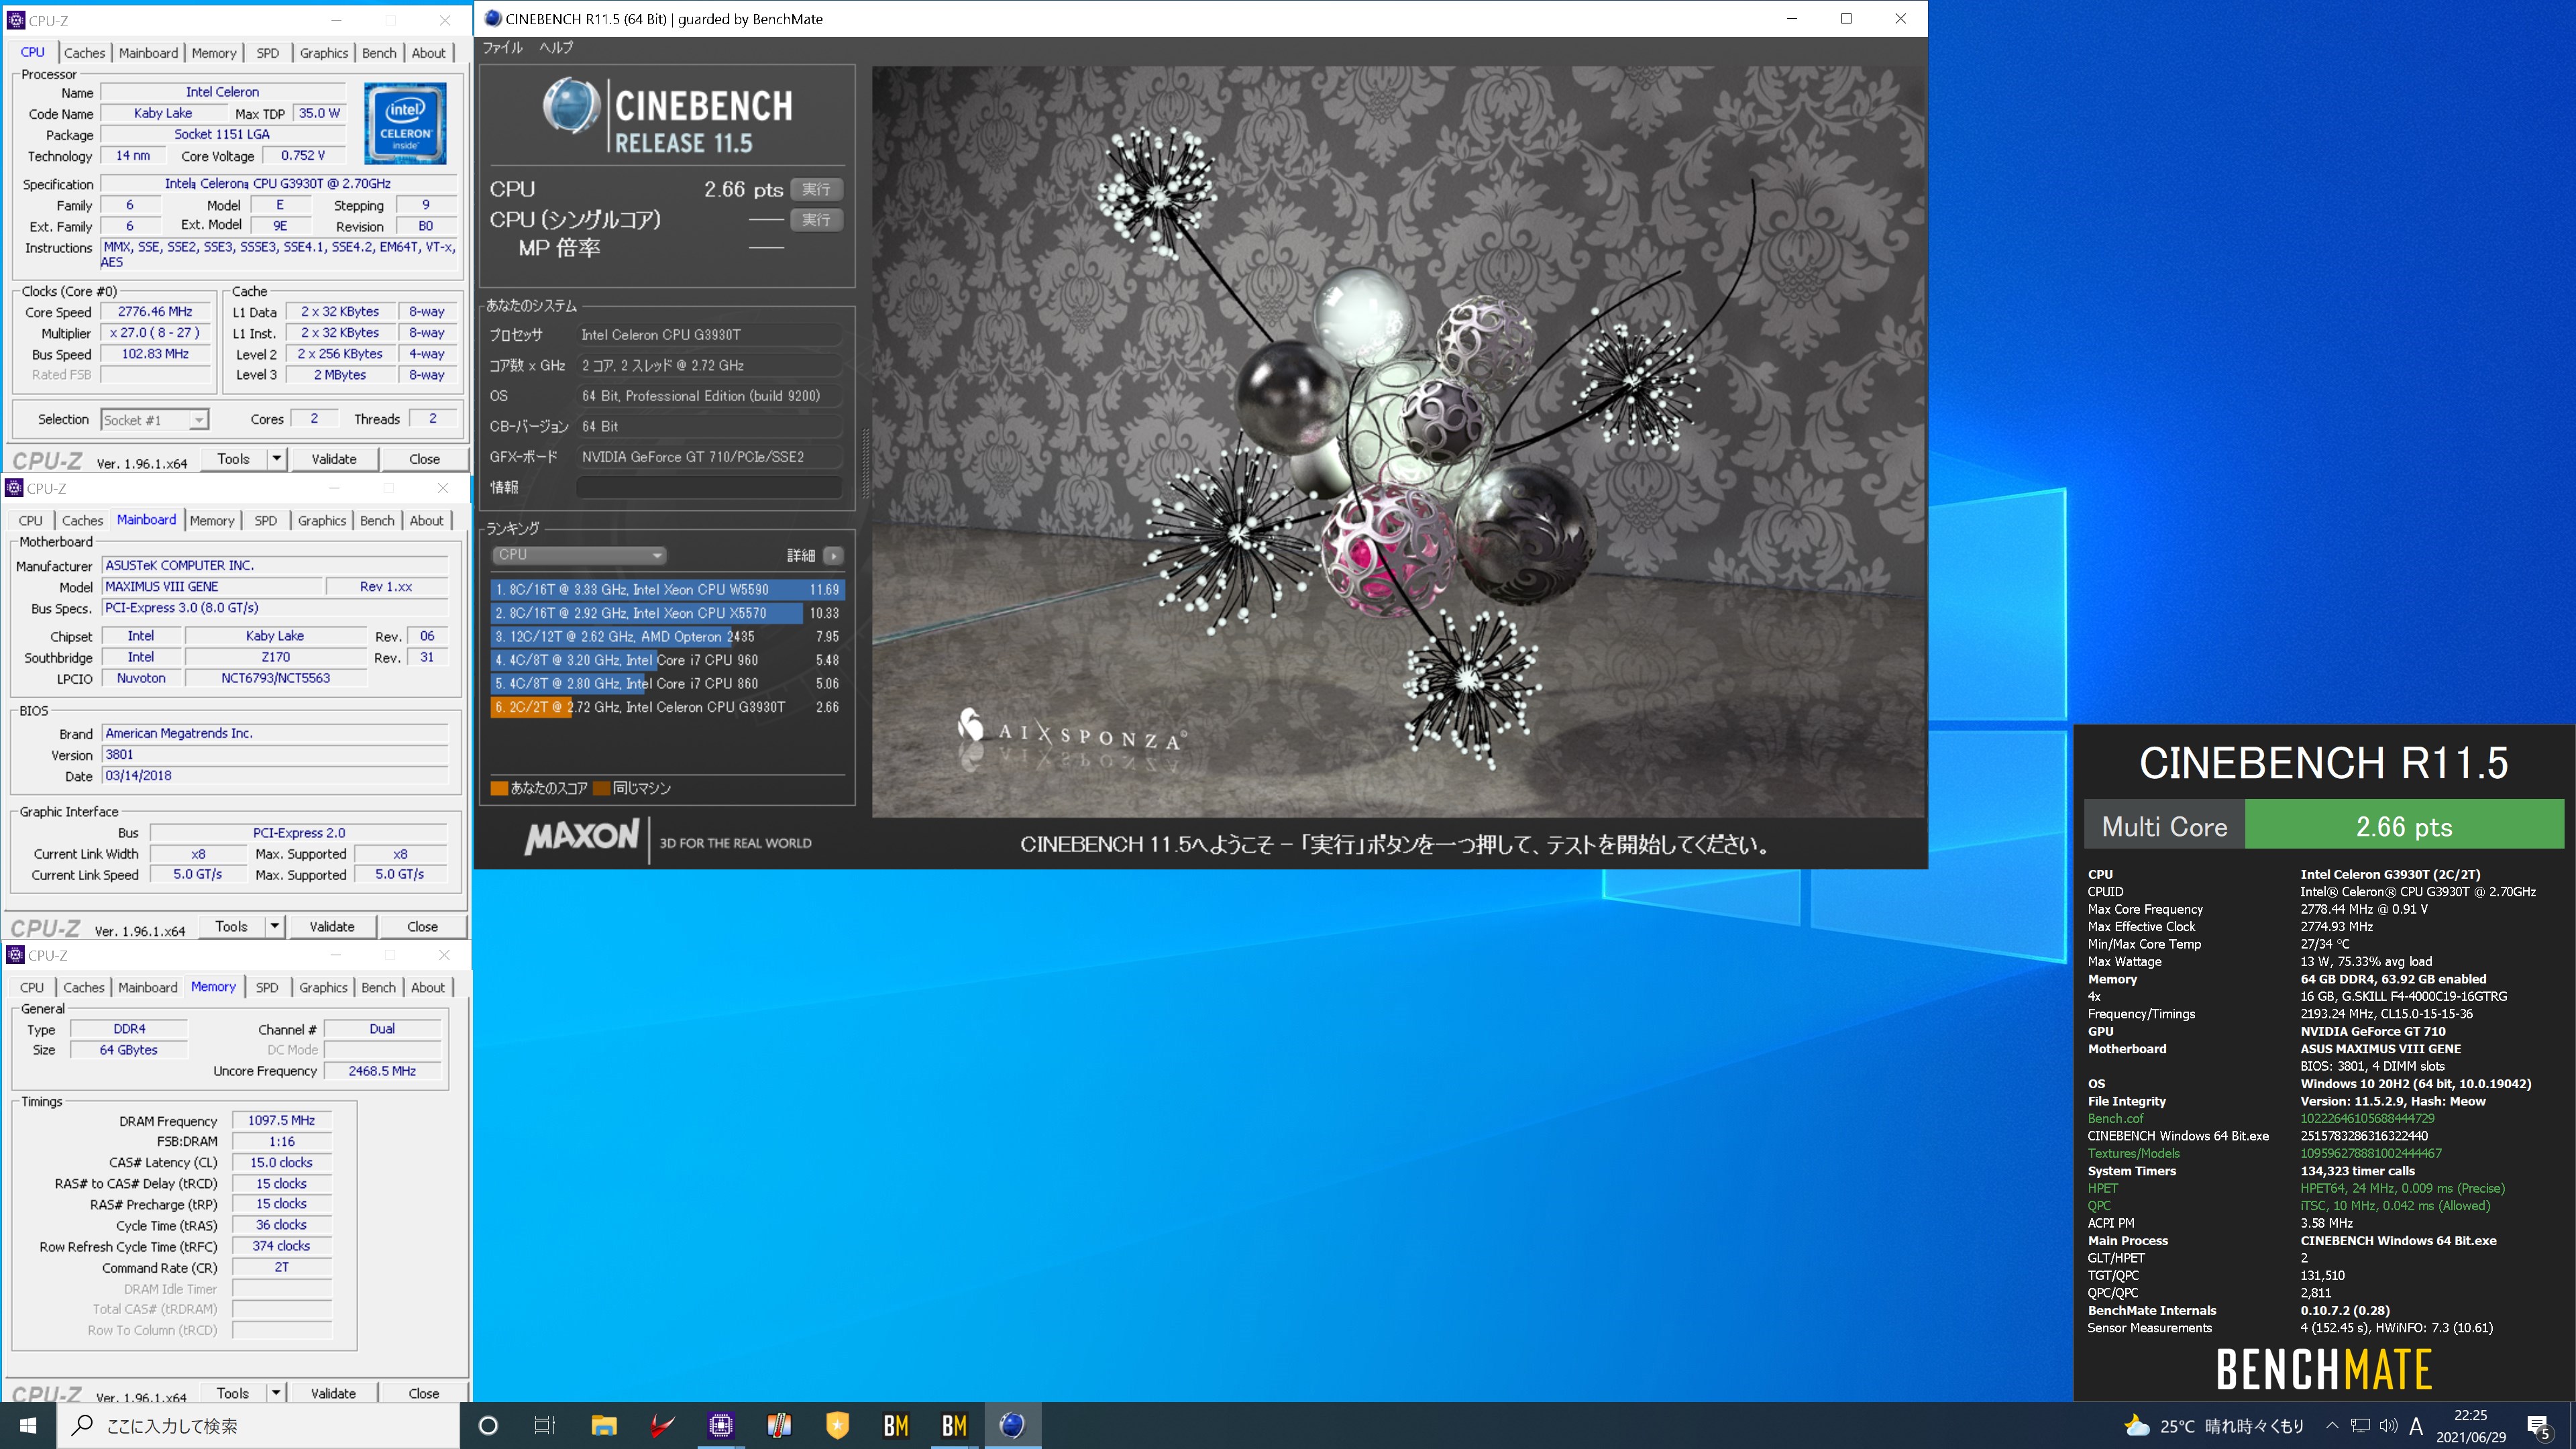Open the Windows Start menu

(28, 1425)
